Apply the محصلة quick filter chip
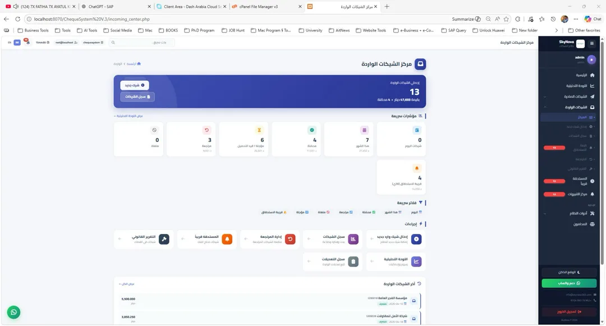This screenshot has width=606, height=326. coord(369,212)
